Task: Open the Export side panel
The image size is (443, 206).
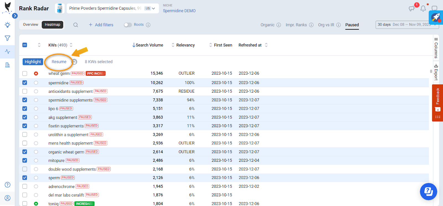Action: [436, 72]
